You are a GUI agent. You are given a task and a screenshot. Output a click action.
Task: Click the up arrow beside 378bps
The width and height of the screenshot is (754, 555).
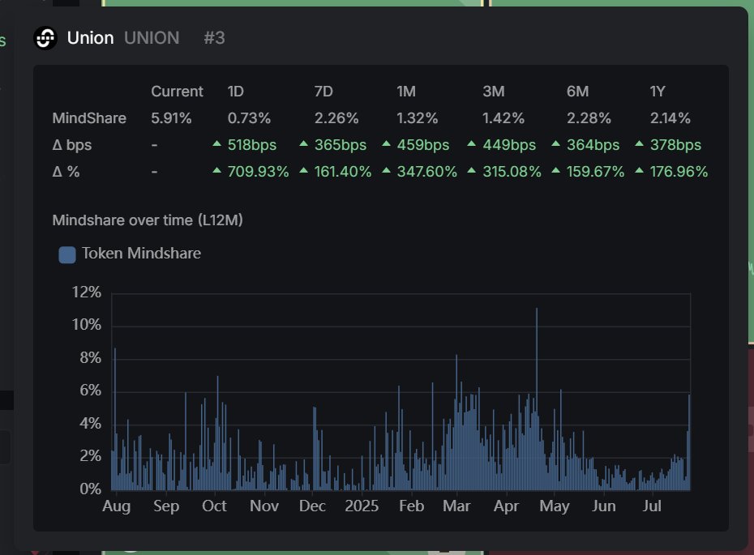[x=639, y=143]
